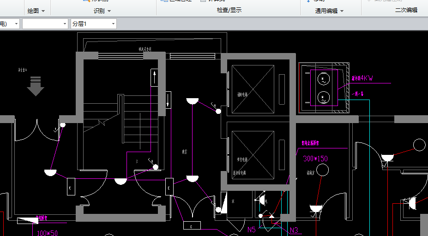The image size is (428, 236).
Task: Select the upper elevator shaft crossed box
Action: [x=253, y=89]
